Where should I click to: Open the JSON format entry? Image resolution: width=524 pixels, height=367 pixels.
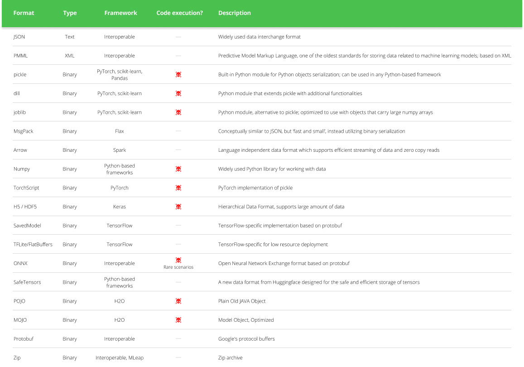coord(19,37)
